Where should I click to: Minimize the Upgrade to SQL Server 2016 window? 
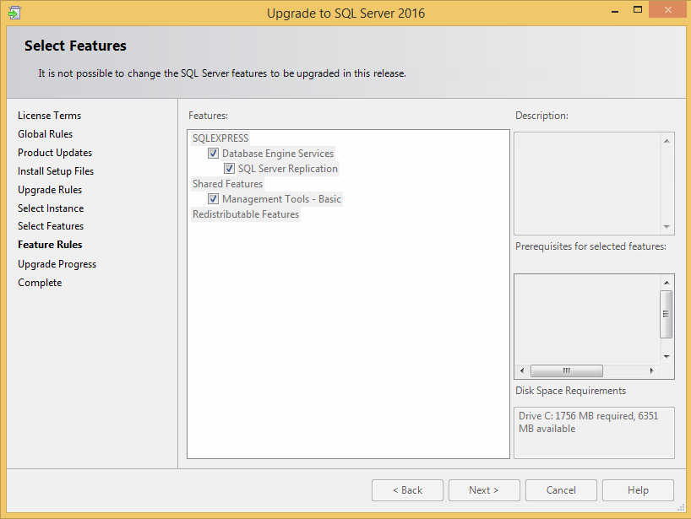(615, 11)
